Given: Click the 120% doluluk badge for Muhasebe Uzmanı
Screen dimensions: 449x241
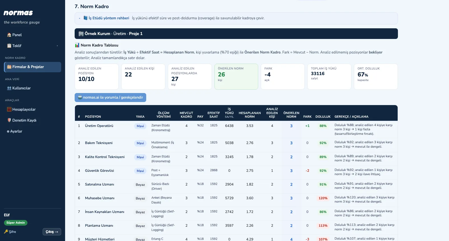Looking at the screenshot, I should (x=323, y=198).
